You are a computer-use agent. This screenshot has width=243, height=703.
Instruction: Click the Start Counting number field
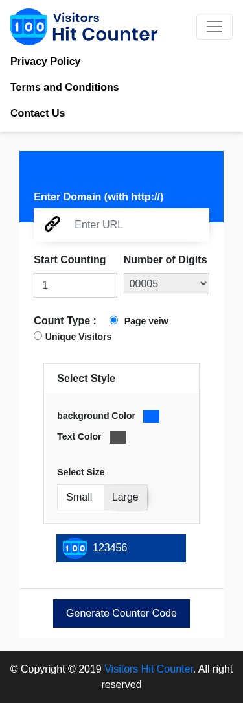(75, 285)
